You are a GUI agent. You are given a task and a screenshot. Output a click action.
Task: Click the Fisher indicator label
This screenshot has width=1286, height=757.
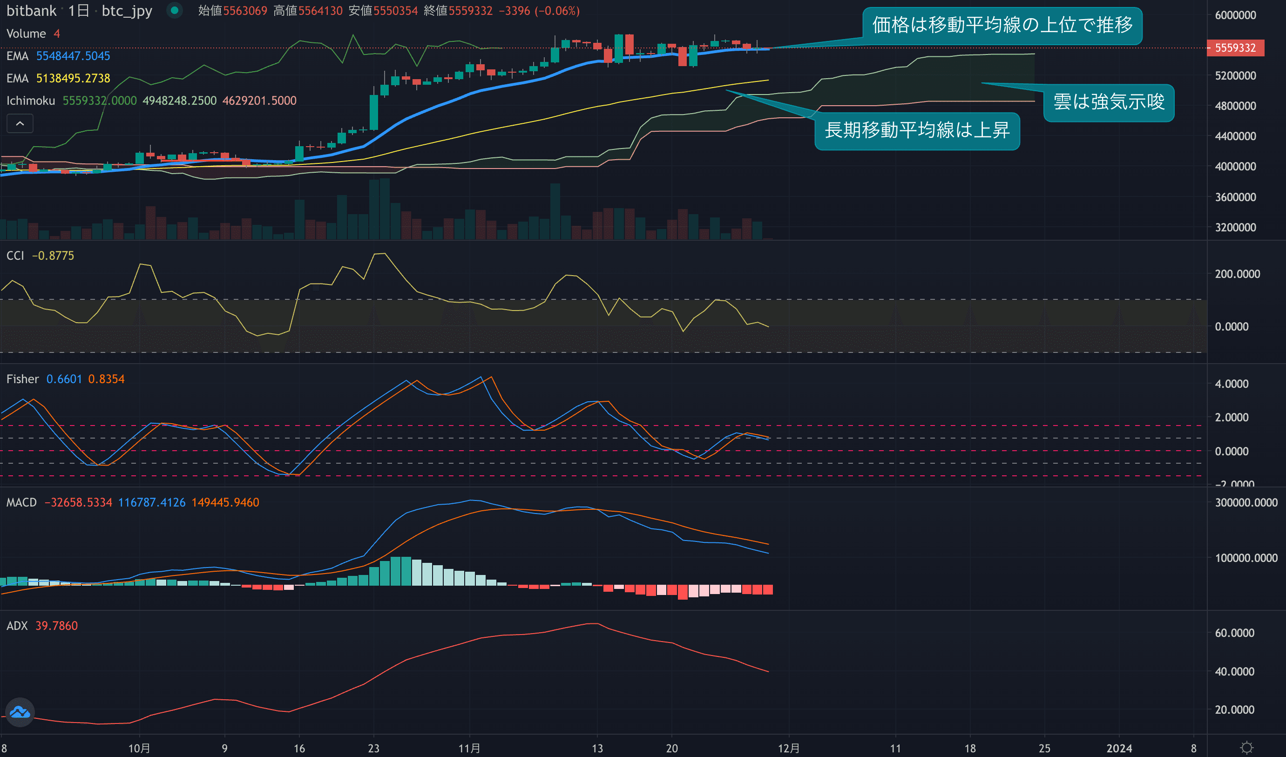pos(22,379)
